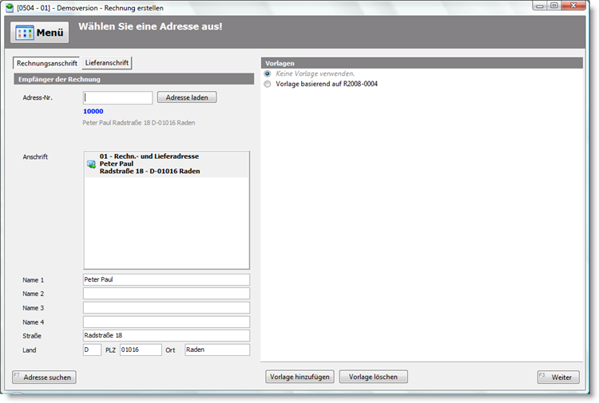Image resolution: width=599 pixels, height=403 pixels.
Task: Click the application icon in title bar
Action: pyautogui.click(x=10, y=6)
